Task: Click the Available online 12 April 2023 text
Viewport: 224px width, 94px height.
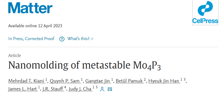Action: coord(35,26)
